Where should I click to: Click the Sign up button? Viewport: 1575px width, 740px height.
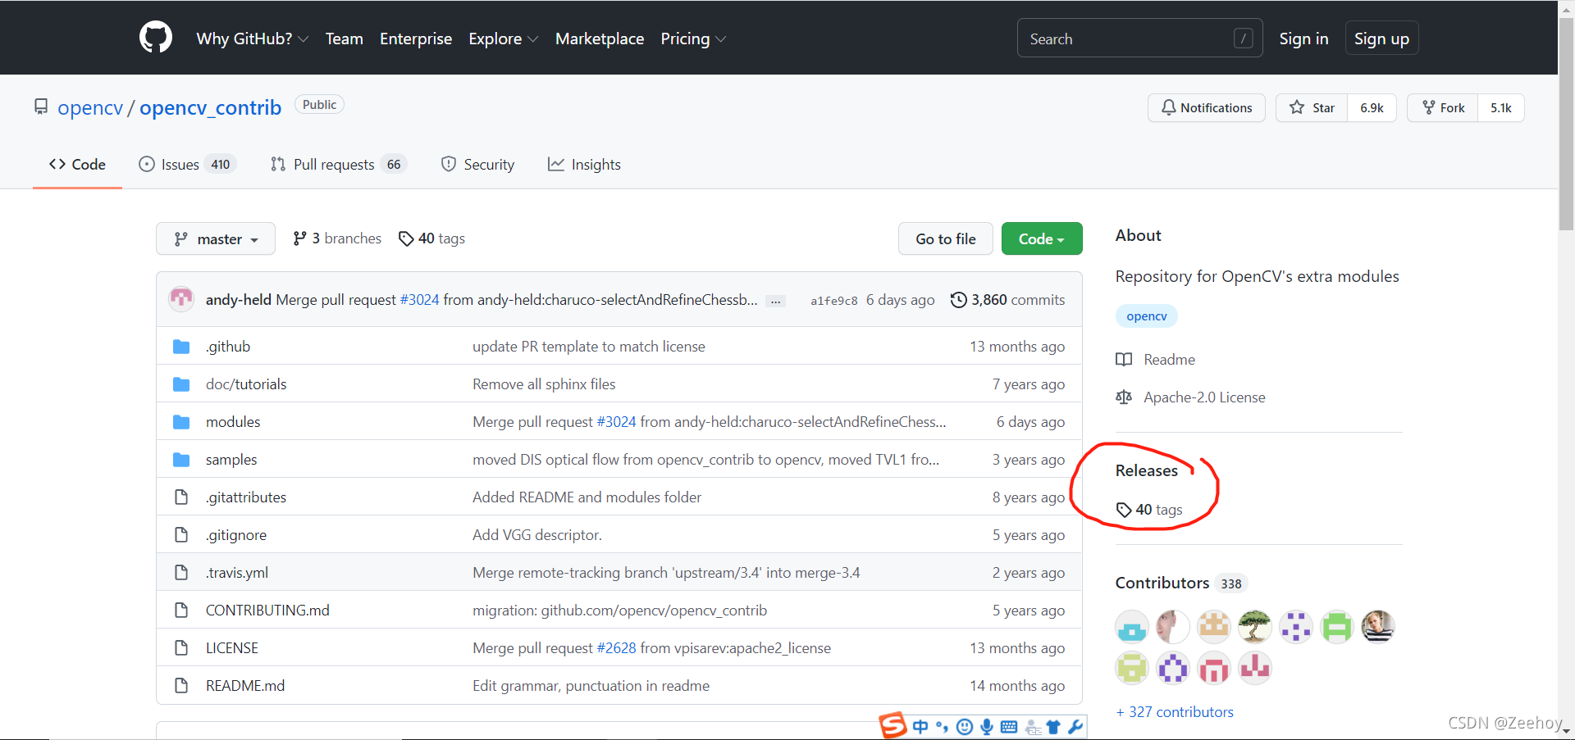coord(1381,39)
